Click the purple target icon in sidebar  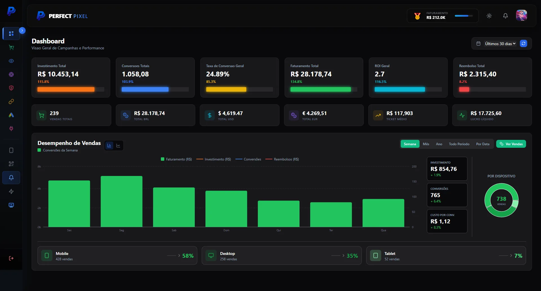pos(11,74)
